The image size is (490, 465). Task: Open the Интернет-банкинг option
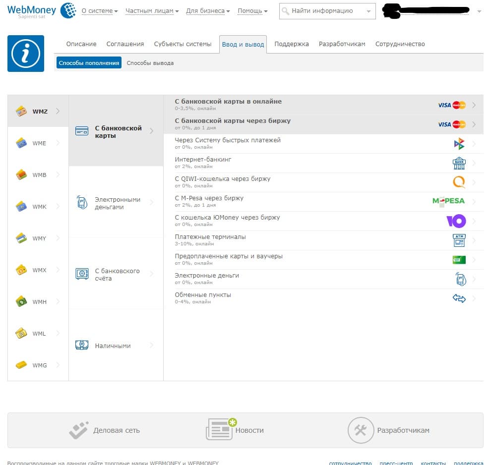[x=323, y=163]
